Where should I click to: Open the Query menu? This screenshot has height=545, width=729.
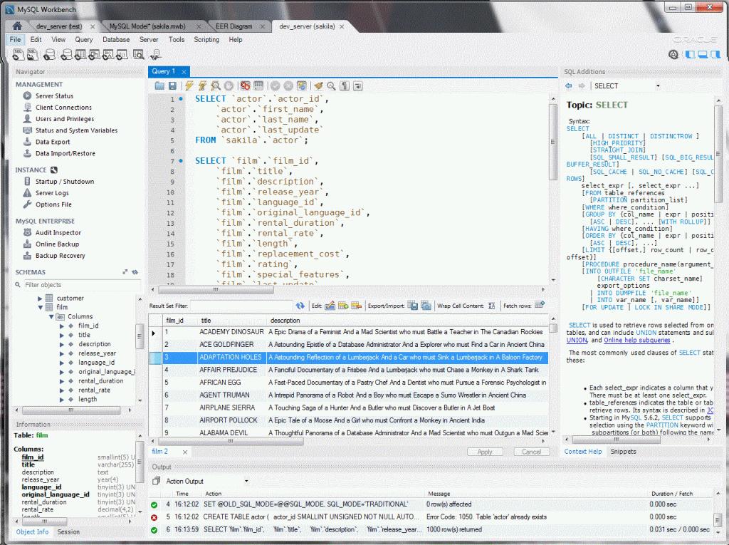(x=84, y=40)
